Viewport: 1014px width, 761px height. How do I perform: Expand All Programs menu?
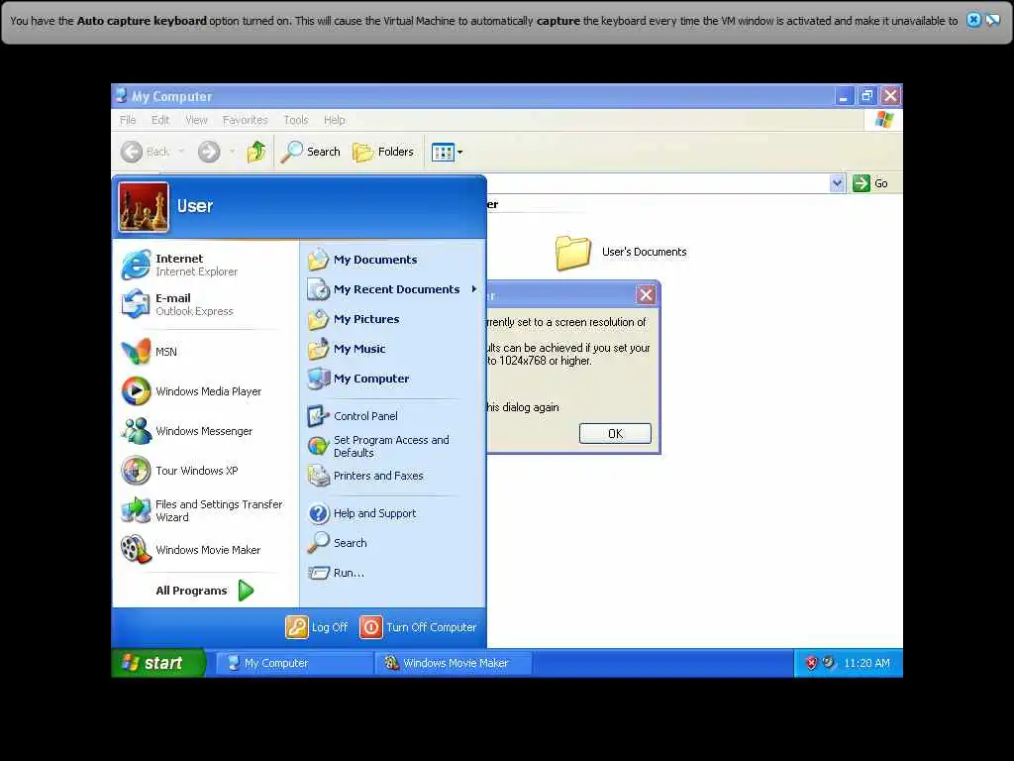pyautogui.click(x=204, y=591)
